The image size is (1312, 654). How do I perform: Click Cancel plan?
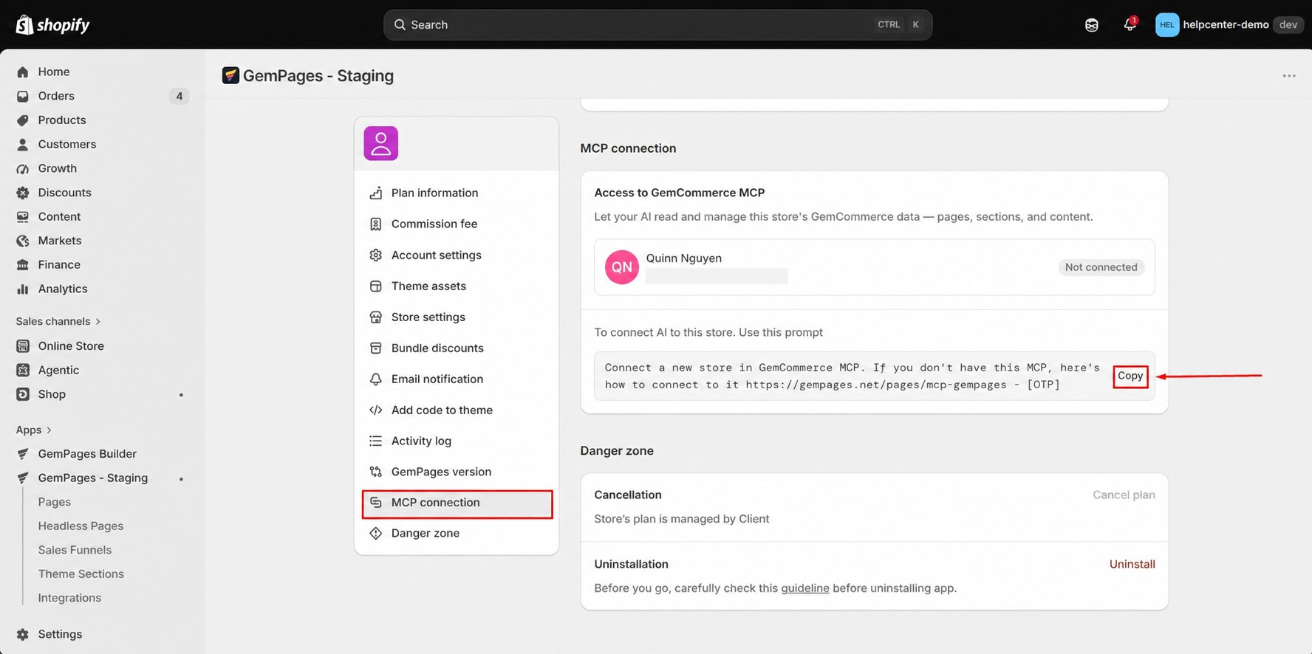[x=1124, y=495]
